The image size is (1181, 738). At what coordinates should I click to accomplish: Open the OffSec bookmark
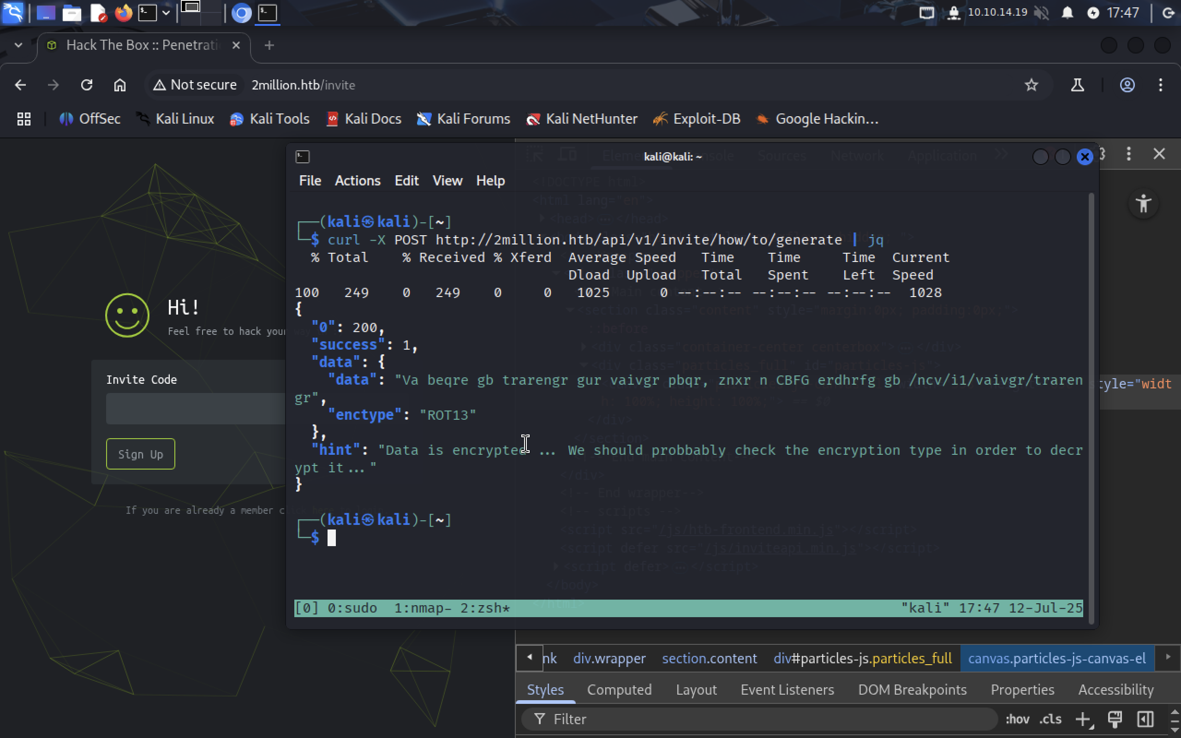click(90, 119)
